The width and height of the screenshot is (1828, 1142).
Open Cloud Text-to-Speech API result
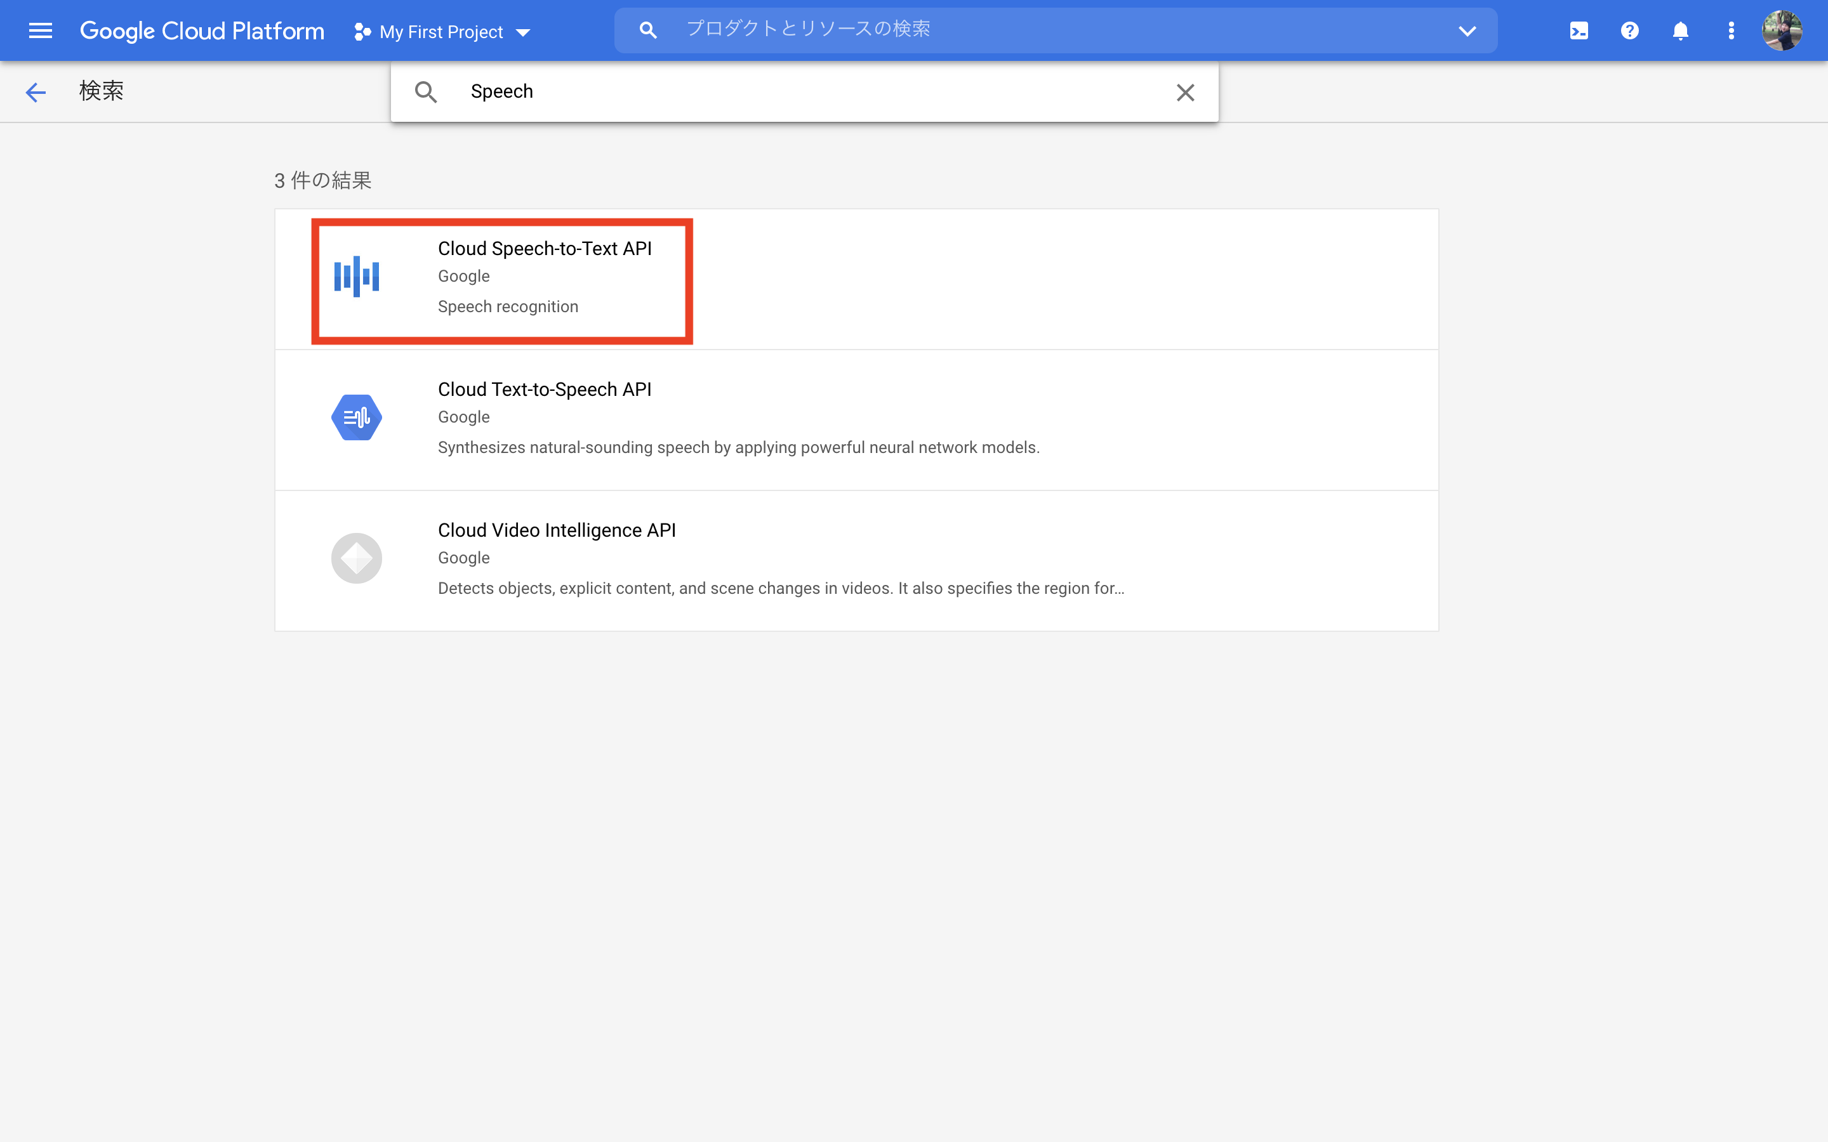point(545,390)
